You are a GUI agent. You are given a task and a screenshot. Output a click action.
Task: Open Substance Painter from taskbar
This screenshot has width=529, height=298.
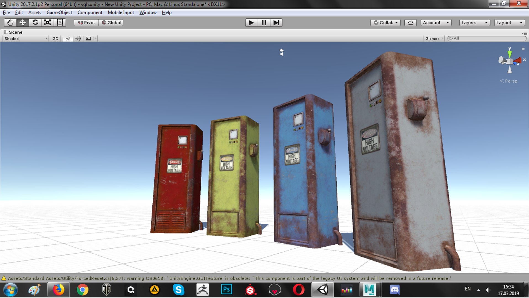[250, 290]
